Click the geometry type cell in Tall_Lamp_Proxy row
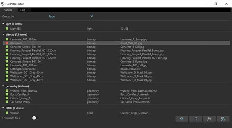 (x=93, y=102)
